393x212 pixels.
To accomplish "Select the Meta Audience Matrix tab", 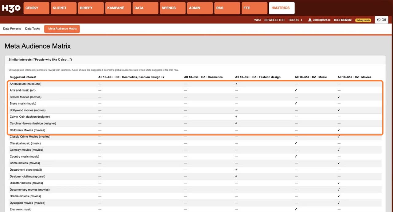I will pyautogui.click(x=62, y=29).
